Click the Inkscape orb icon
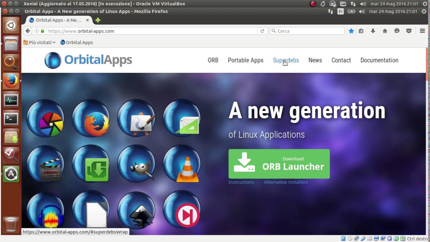Screen dimensions: 430x242 [136, 210]
